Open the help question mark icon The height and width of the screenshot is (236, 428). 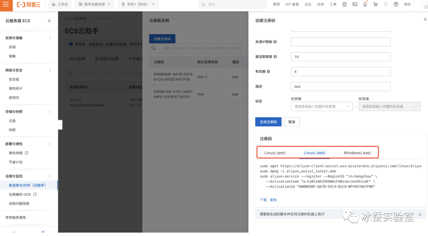(396, 4)
